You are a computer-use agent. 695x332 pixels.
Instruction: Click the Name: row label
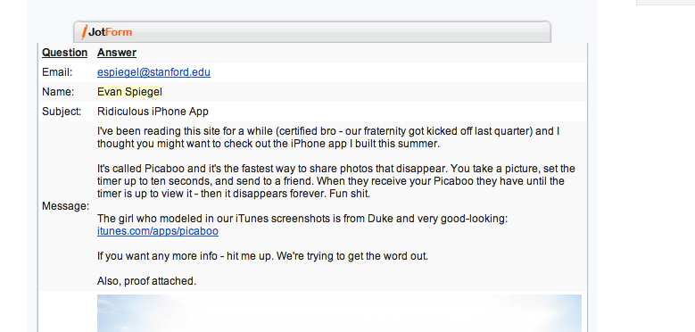pyautogui.click(x=58, y=92)
